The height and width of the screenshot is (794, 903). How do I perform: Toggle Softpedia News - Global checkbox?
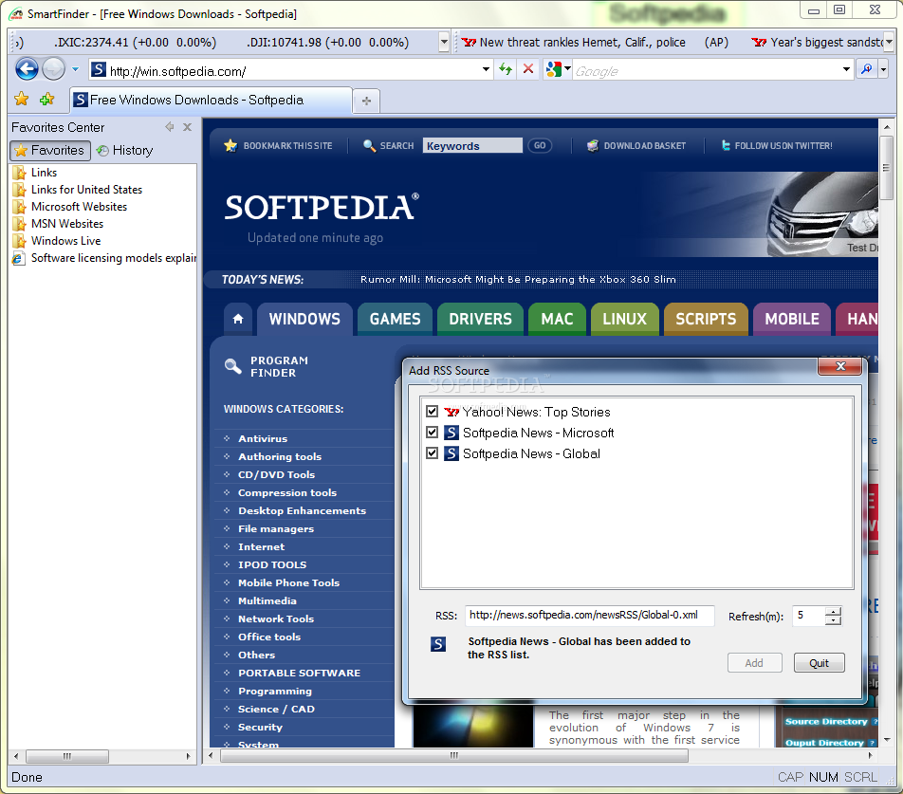432,453
